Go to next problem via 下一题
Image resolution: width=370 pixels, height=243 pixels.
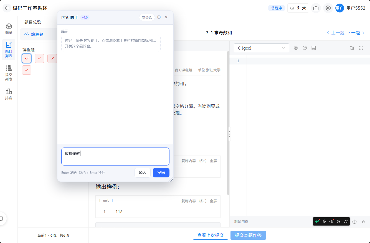[356, 33]
